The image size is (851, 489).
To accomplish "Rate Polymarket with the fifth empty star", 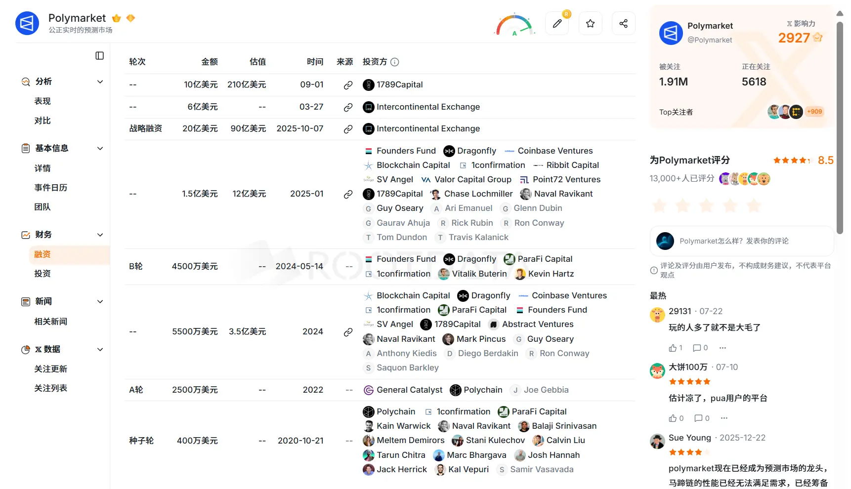I will point(754,205).
